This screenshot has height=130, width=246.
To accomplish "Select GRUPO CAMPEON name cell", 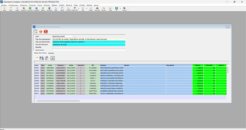I will [112, 76].
